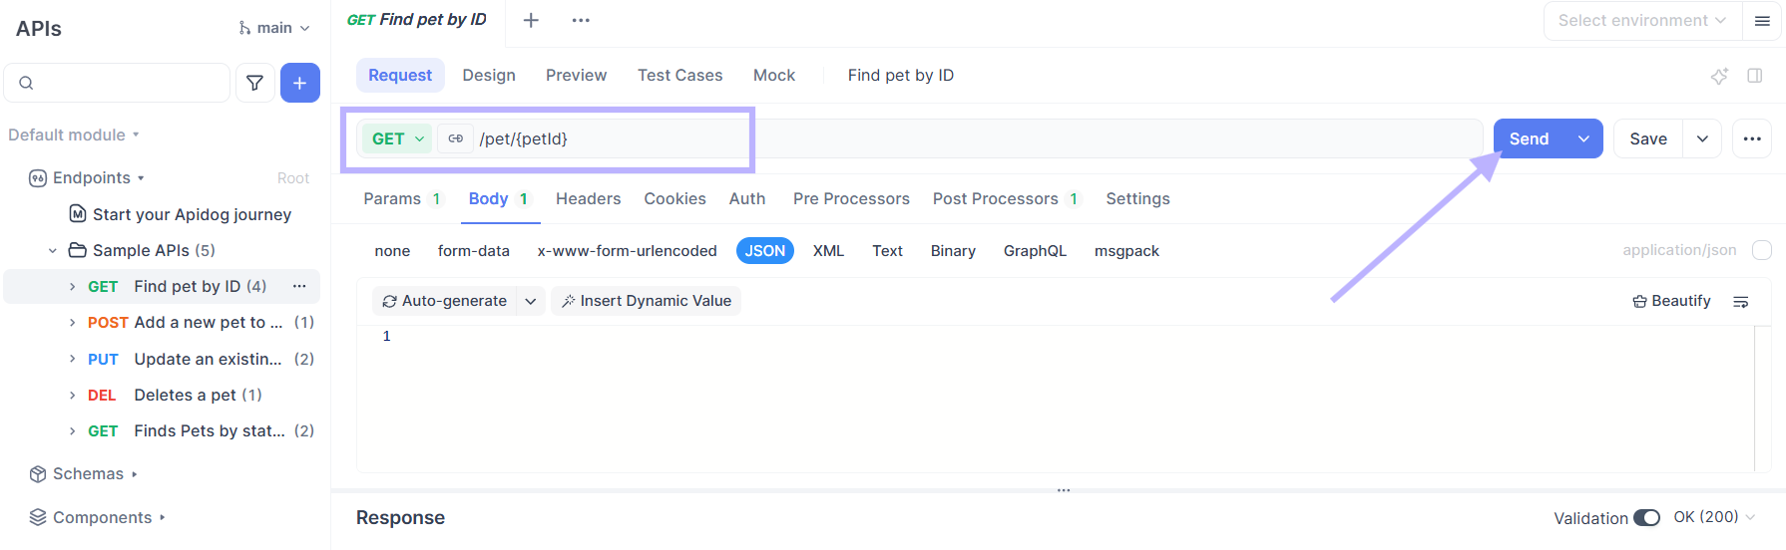Click the filter funnel icon in sidebar
Image resolution: width=1786 pixels, height=550 pixels.
pos(254,83)
